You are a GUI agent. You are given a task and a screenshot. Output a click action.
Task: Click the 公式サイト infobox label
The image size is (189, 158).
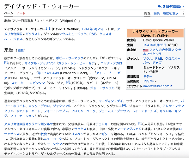point(135,86)
